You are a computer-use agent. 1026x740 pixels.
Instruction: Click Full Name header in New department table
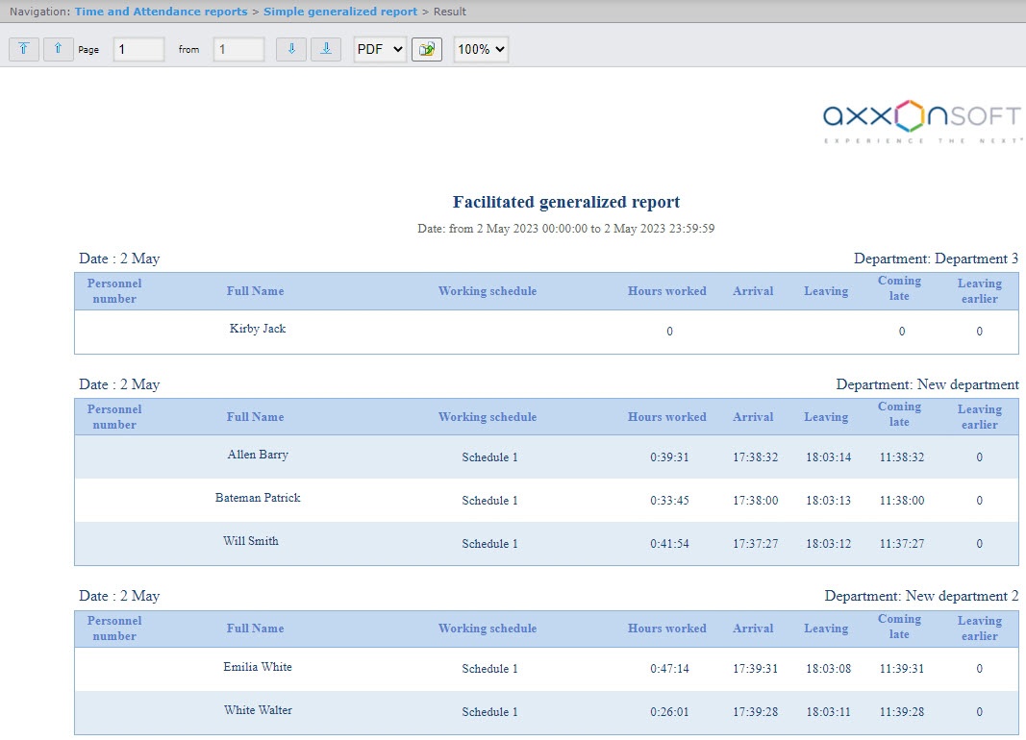click(255, 417)
